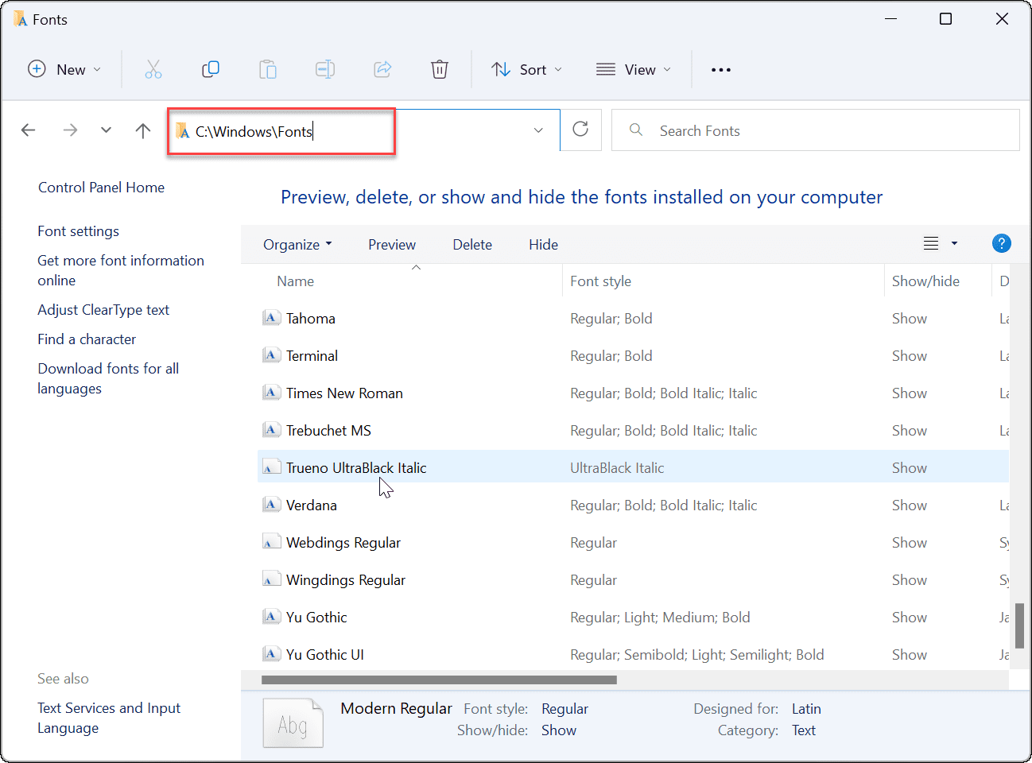The width and height of the screenshot is (1032, 763).
Task: Go up one folder level with the up arrow
Action: tap(142, 130)
